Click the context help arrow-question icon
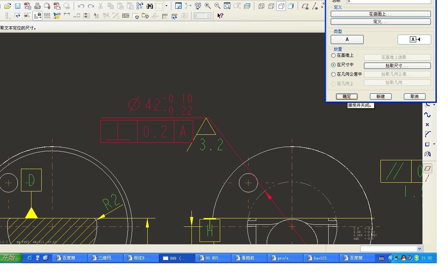Viewport: 448px width, 280px height. [x=220, y=16]
